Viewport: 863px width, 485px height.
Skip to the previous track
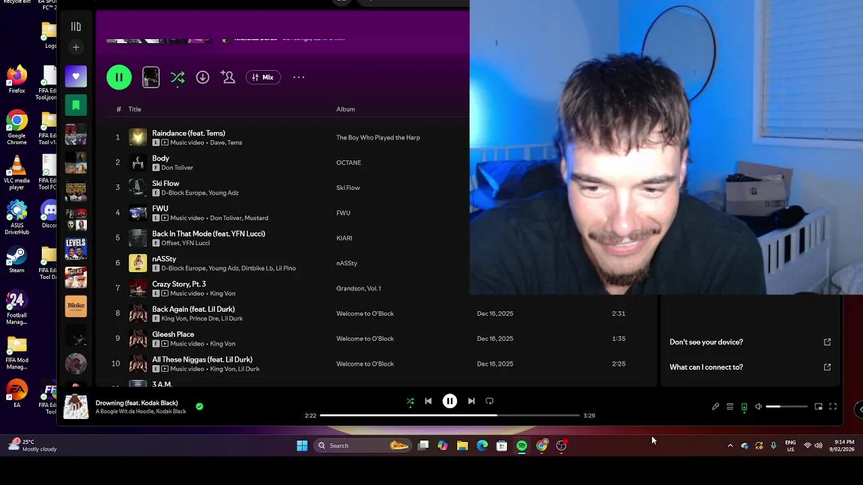coord(428,401)
